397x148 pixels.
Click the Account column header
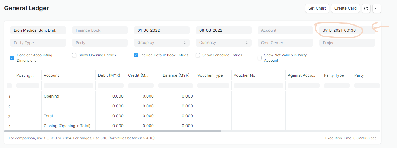pos(69,75)
